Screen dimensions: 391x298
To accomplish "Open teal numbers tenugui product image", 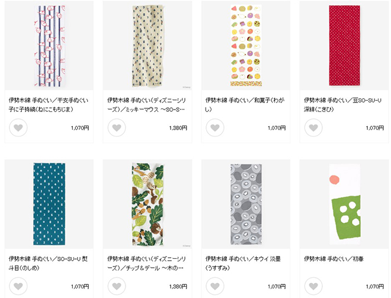I will (x=49, y=204).
